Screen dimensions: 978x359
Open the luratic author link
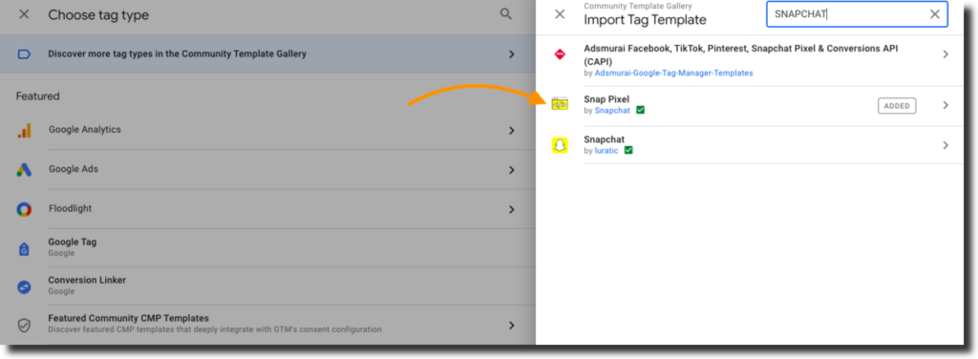coord(606,150)
